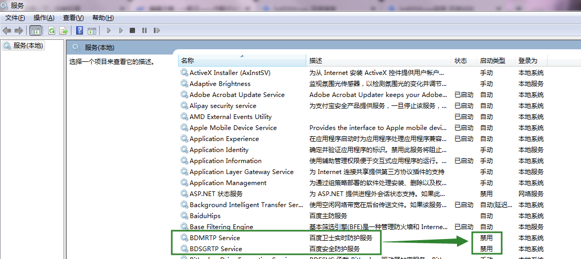This screenshot has width=581, height=259.
Task: Sort by the 名称 column header
Action: point(242,60)
